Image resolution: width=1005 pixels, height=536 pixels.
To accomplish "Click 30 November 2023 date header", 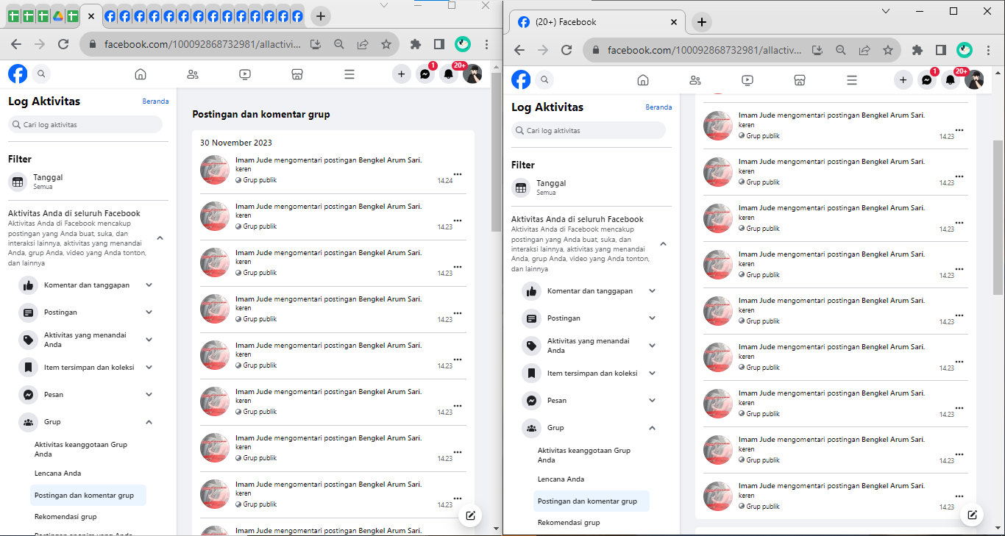I will click(x=236, y=143).
